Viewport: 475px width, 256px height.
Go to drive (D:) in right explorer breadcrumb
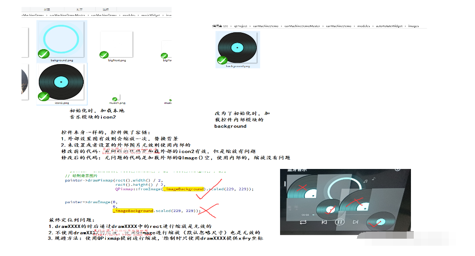coord(220,26)
